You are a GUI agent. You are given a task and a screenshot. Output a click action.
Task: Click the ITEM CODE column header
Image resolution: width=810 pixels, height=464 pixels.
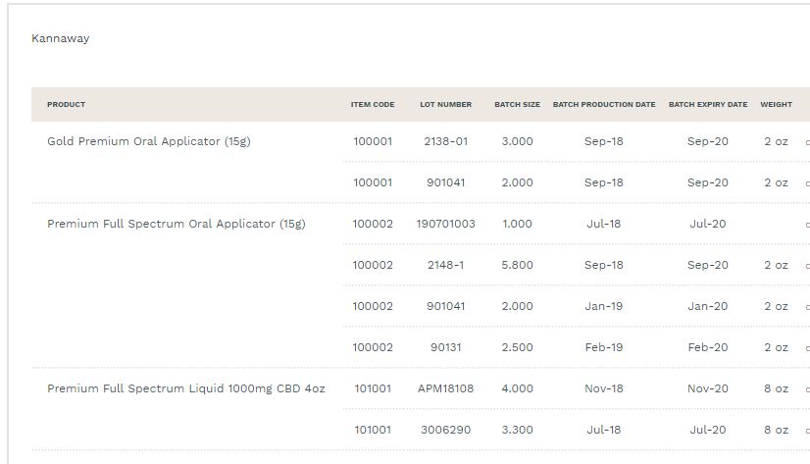tap(373, 104)
